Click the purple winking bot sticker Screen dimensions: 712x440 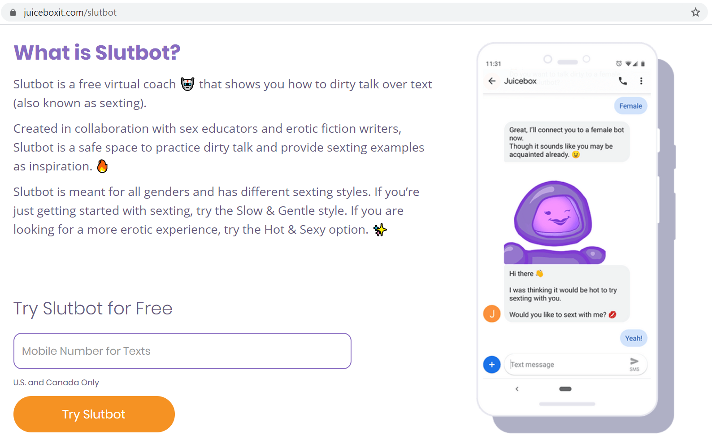[555, 222]
